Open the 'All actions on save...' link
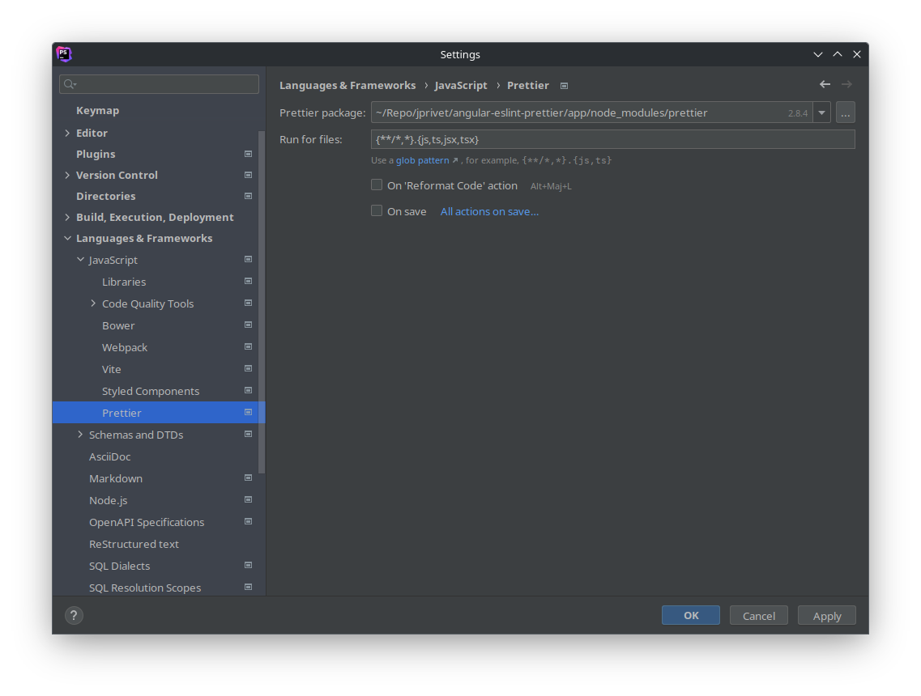The image size is (921, 696). coord(489,211)
